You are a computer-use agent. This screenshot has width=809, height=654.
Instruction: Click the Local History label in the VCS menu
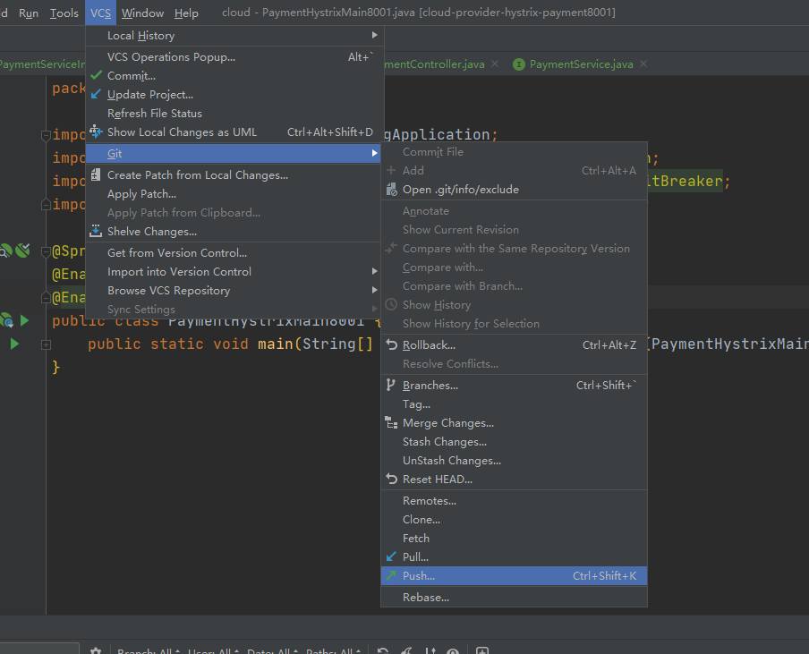[141, 36]
